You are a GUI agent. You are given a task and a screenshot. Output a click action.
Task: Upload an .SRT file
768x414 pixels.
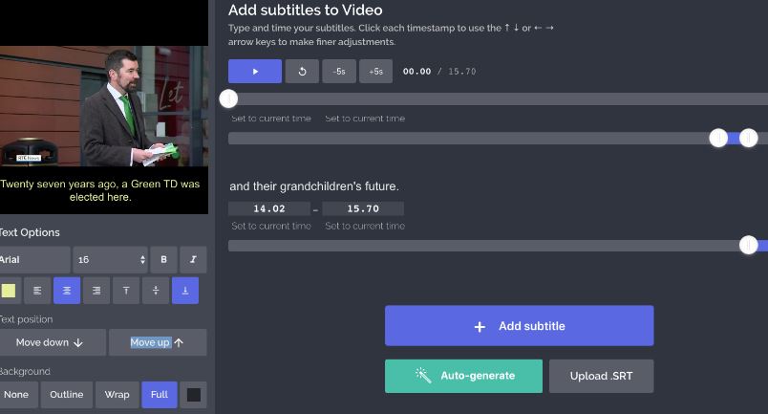pyautogui.click(x=601, y=376)
